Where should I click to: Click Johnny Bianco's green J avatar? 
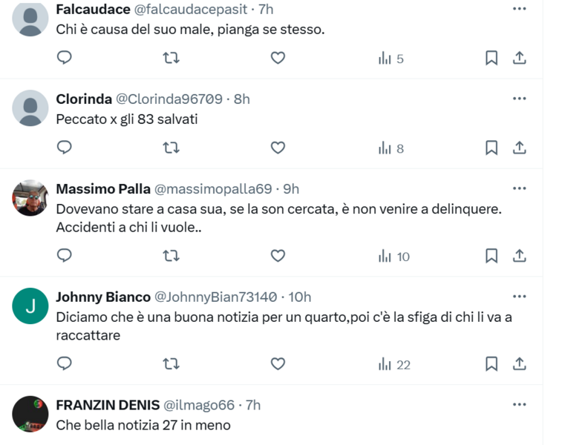30,306
